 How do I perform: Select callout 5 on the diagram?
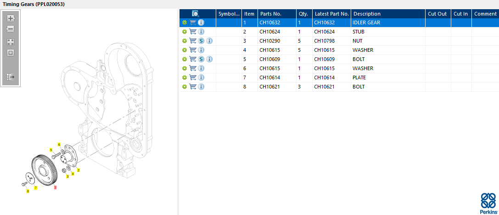click(x=50, y=149)
